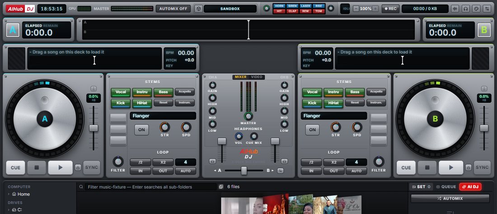
Task: Trigger the HORN sample pad
Action: click(x=279, y=6)
